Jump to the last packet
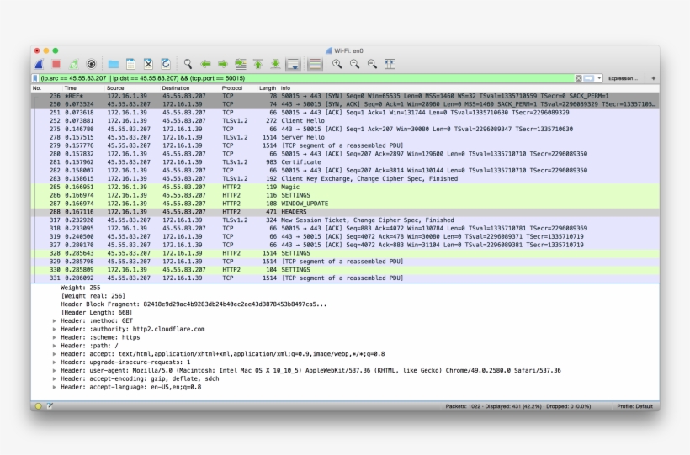The image size is (690, 455). tap(275, 64)
